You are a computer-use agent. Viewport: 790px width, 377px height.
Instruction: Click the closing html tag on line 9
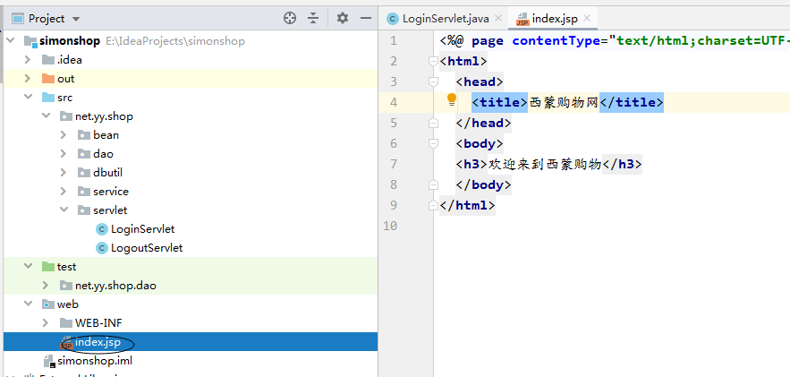coord(468,206)
